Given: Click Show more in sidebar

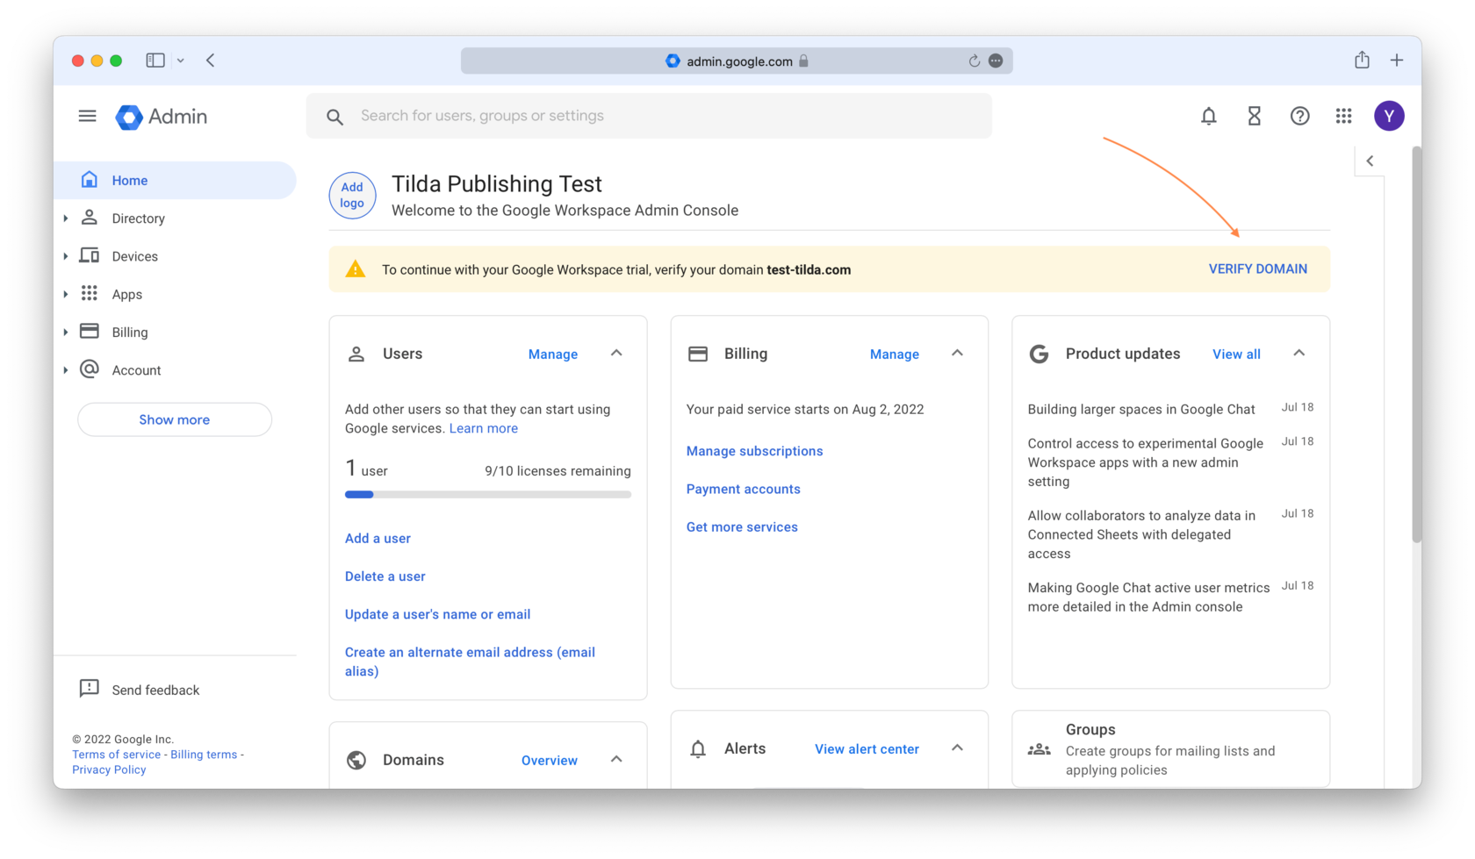Looking at the screenshot, I should point(174,419).
